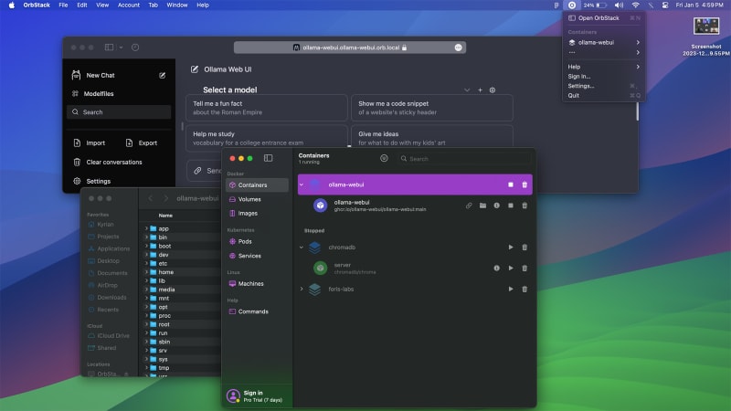Image resolution: width=731 pixels, height=411 pixels.
Task: Click link icon on ollama-webui container
Action: coord(469,205)
